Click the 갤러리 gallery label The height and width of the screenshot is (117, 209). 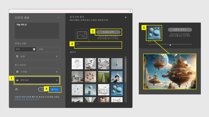point(73,52)
